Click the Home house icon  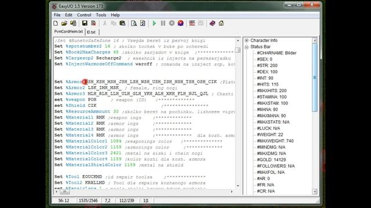(x=221, y=23)
